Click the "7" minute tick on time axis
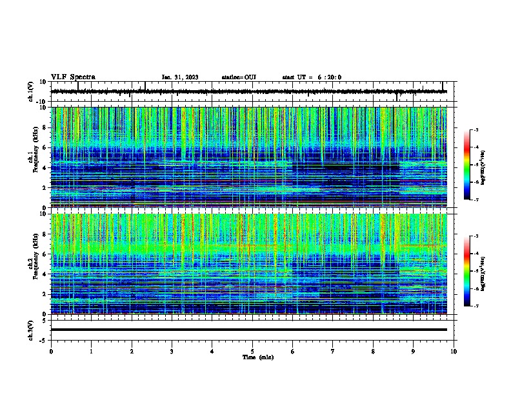 click(333, 352)
